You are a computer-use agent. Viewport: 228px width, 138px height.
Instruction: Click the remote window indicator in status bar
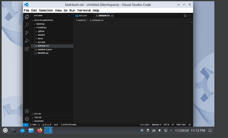pyautogui.click(x=25, y=125)
